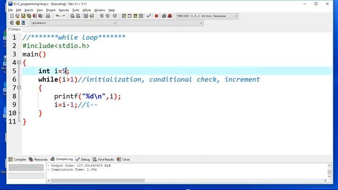Open the Window menu
The height and width of the screenshot is (190, 338).
[x=100, y=10]
